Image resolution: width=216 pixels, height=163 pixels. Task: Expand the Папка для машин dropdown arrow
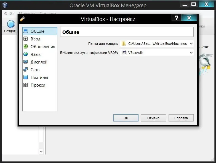pos(191,43)
